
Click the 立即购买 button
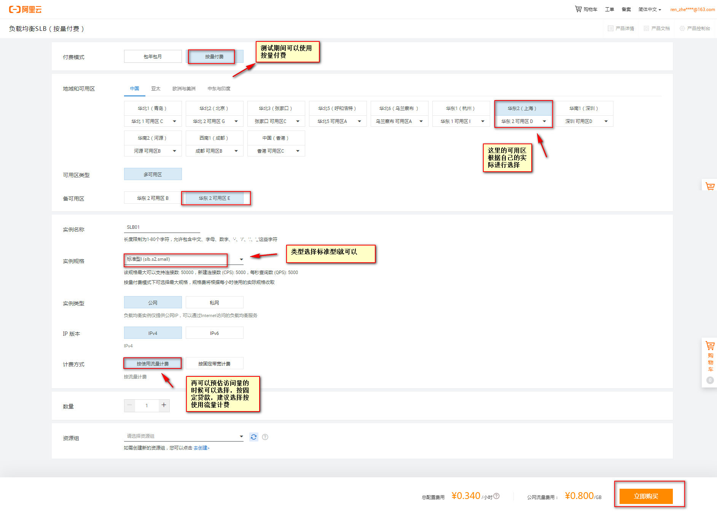click(646, 496)
